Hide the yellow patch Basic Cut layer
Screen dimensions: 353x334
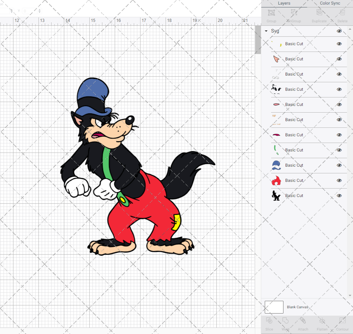pos(339,44)
